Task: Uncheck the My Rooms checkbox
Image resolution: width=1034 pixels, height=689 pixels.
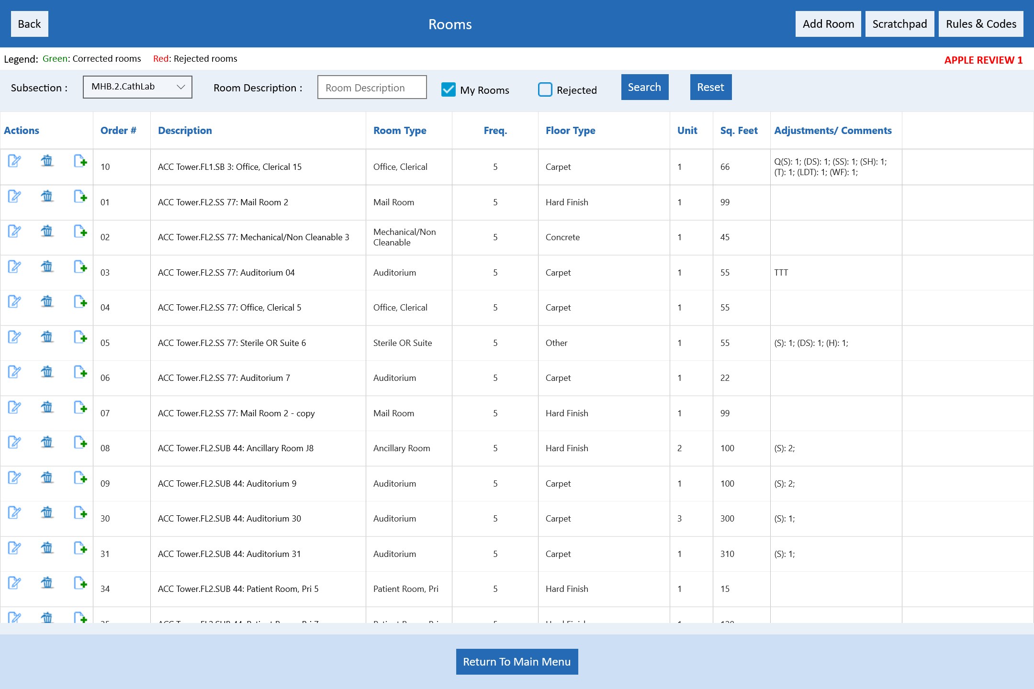Action: pyautogui.click(x=449, y=89)
